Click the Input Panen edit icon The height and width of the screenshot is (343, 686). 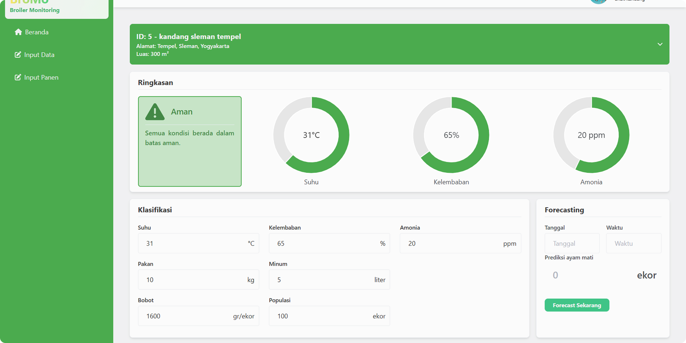click(x=18, y=77)
